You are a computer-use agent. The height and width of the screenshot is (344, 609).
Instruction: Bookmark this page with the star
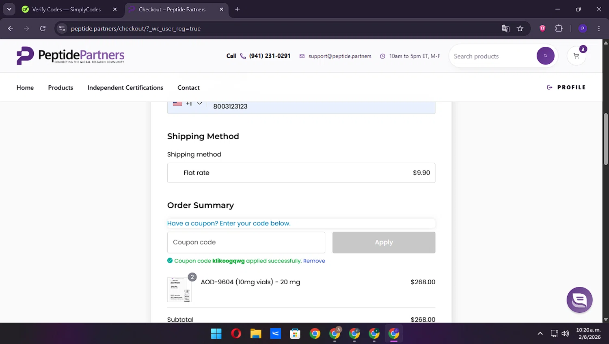tap(520, 28)
